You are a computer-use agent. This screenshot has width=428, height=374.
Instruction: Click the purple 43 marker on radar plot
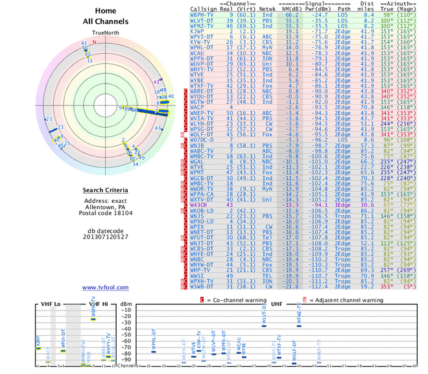coord(156,82)
